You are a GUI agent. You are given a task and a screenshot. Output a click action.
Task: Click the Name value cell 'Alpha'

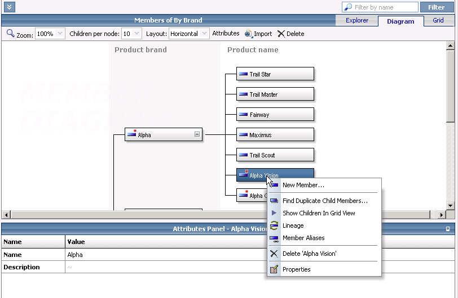[x=75, y=255]
